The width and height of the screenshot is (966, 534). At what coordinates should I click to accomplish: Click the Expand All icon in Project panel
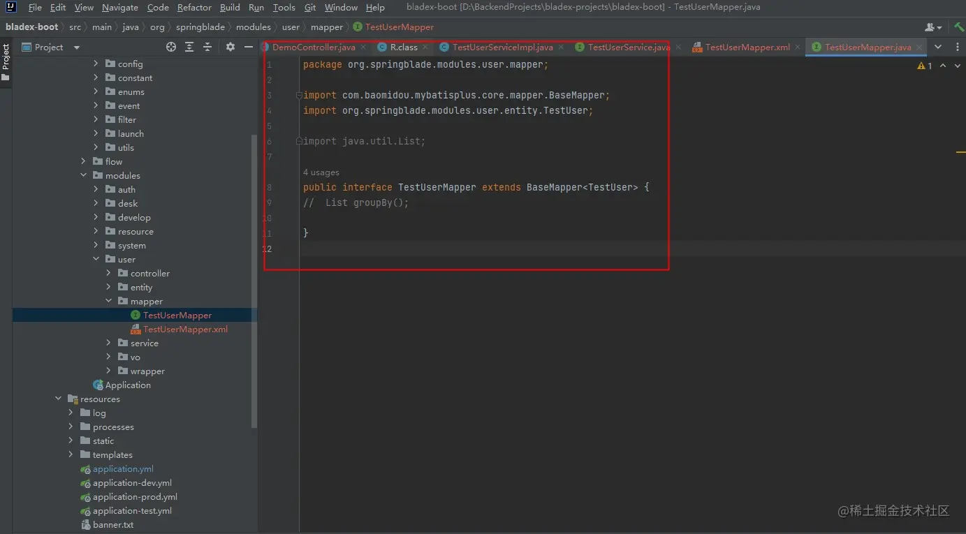click(x=189, y=47)
